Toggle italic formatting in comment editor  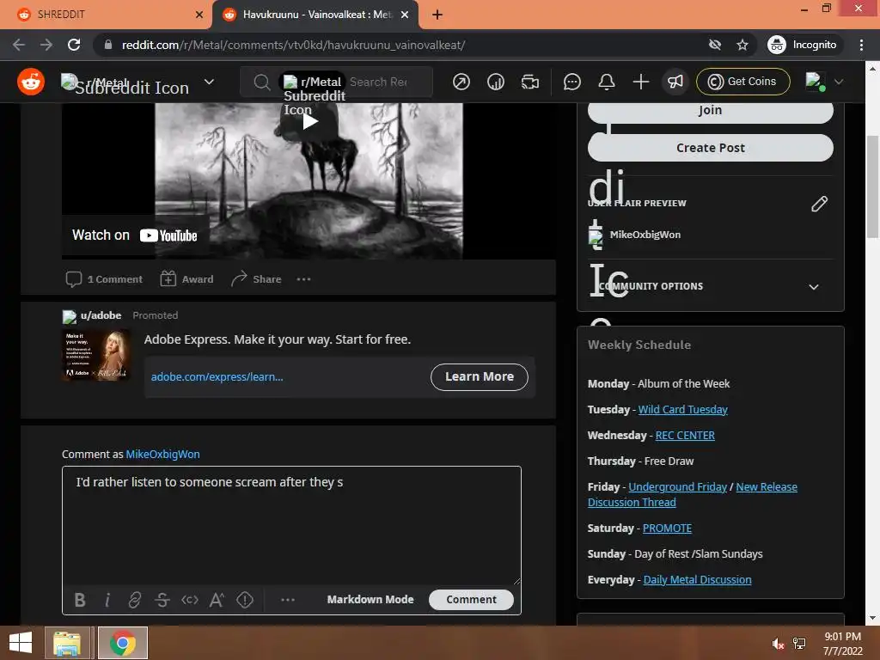[107, 600]
